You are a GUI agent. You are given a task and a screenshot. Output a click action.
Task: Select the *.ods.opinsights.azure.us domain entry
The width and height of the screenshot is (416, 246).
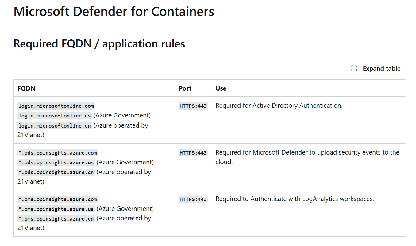pos(56,162)
